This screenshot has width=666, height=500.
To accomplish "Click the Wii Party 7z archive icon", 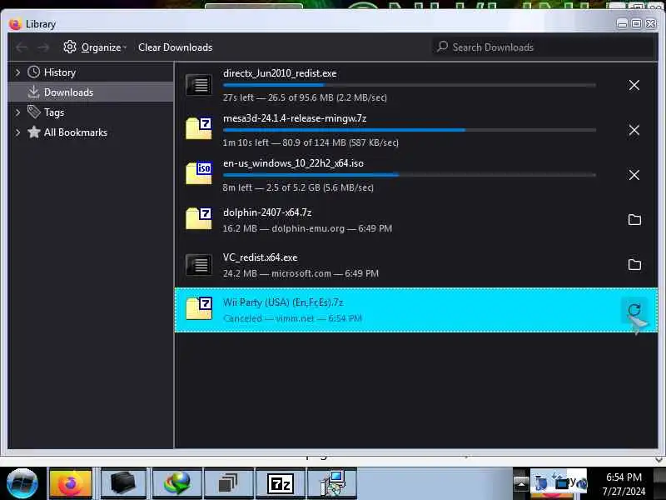I will point(199,308).
